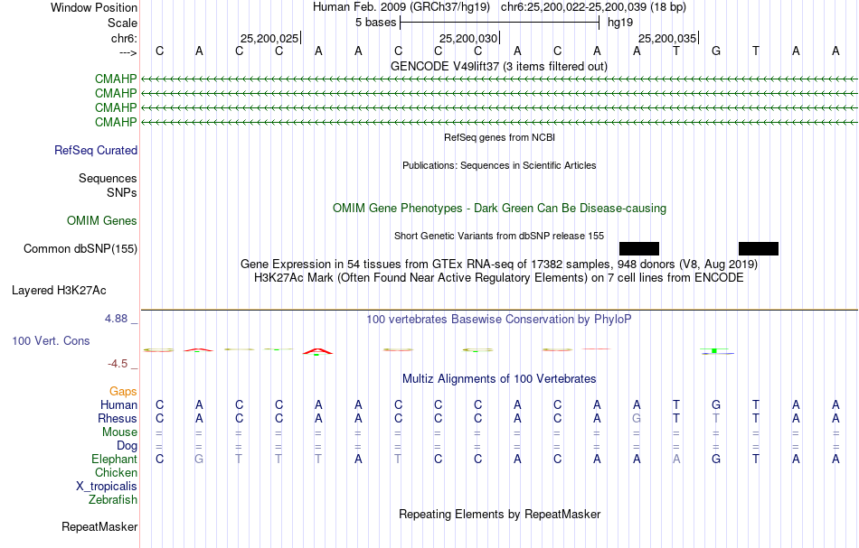Screen dimensions: 859x548
Task: Open the GTEx Gene Expression track title
Action: 498,265
